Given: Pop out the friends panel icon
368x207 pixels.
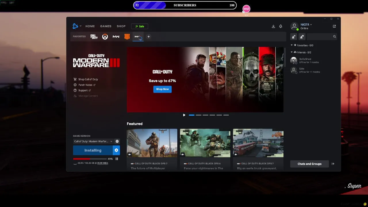Looking at the screenshot, I should click(x=334, y=26).
